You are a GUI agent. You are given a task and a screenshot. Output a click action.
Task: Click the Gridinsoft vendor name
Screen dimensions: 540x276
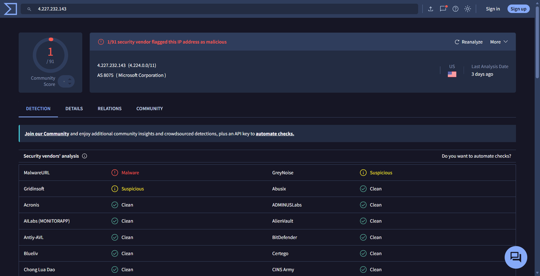click(34, 189)
